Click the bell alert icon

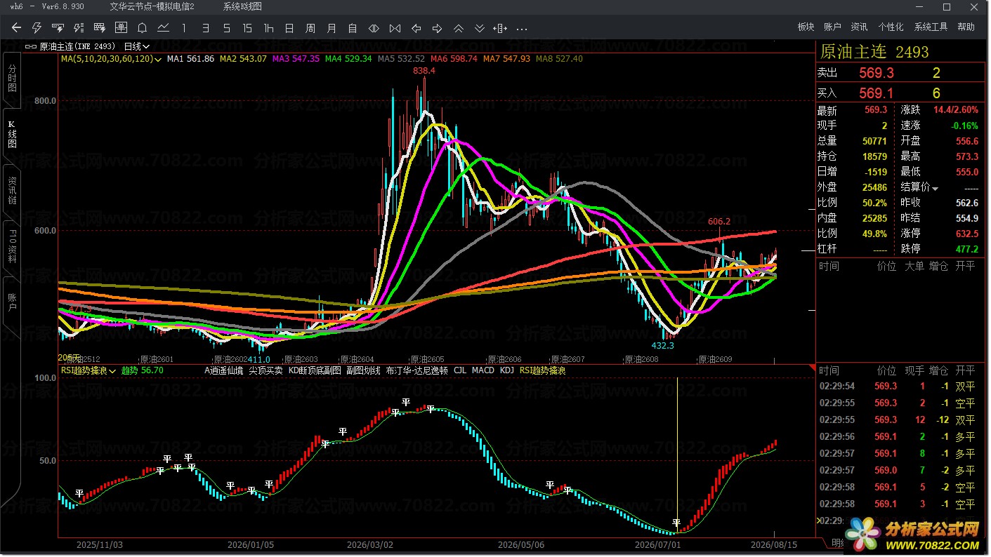coord(142,28)
